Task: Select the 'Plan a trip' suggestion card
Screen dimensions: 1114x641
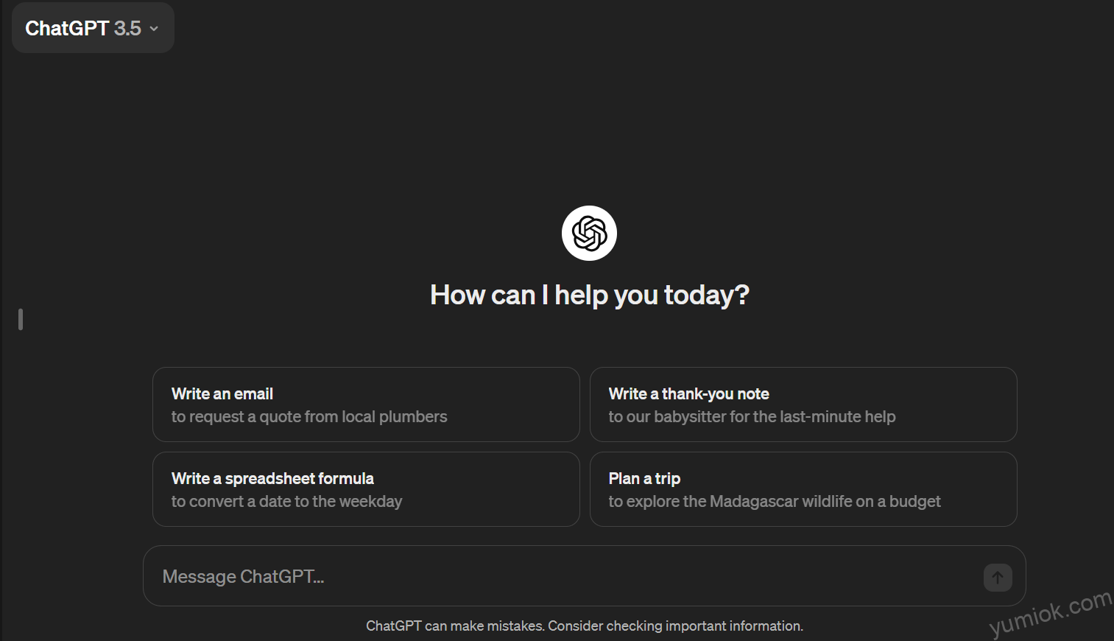Action: coord(803,489)
